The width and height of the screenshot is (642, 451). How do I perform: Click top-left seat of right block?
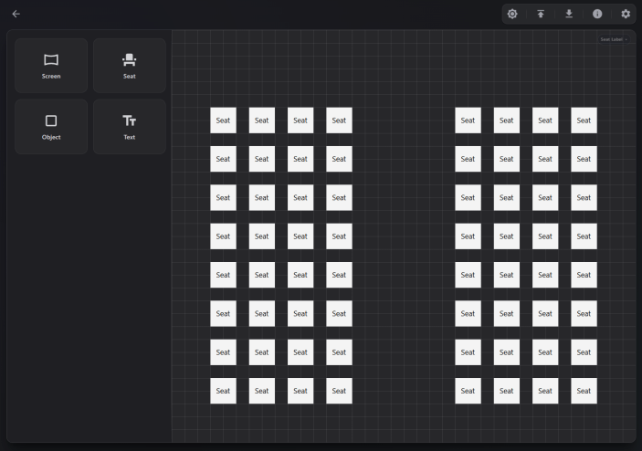468,120
